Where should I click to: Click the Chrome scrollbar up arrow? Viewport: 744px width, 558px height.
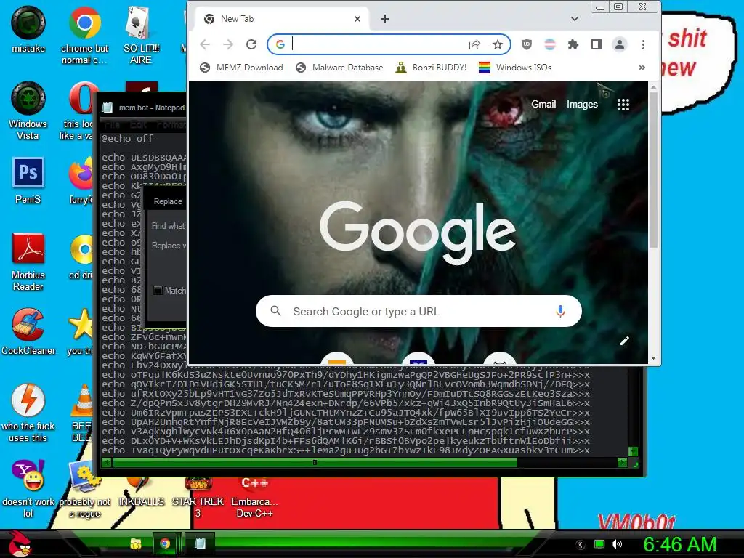[x=653, y=88]
